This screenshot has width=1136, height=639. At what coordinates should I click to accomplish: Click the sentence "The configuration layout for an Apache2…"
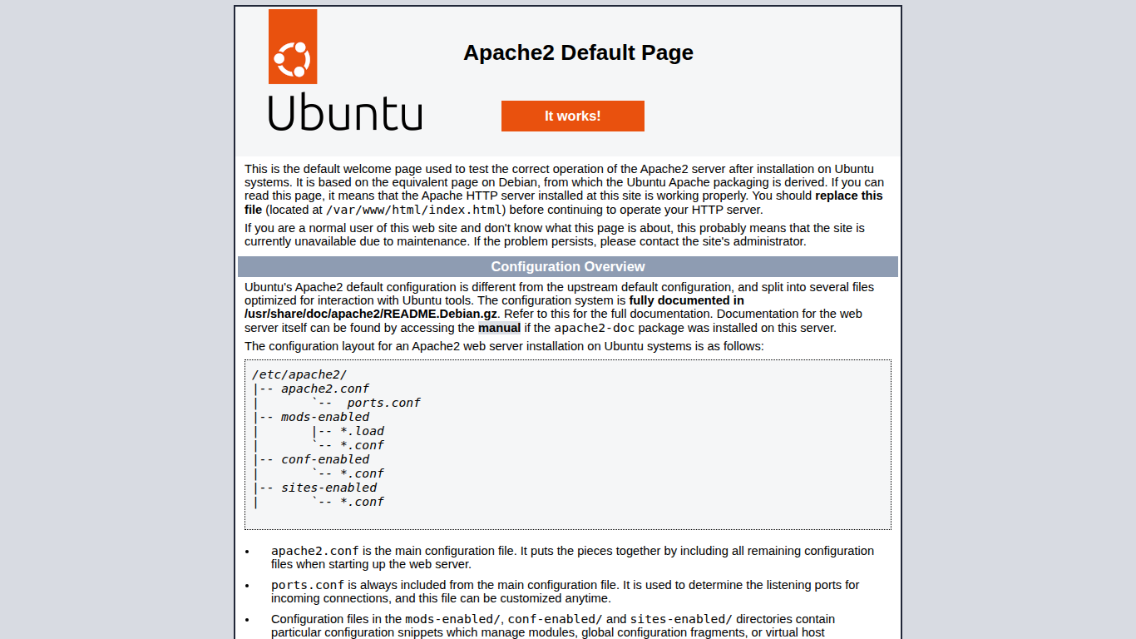tap(504, 346)
